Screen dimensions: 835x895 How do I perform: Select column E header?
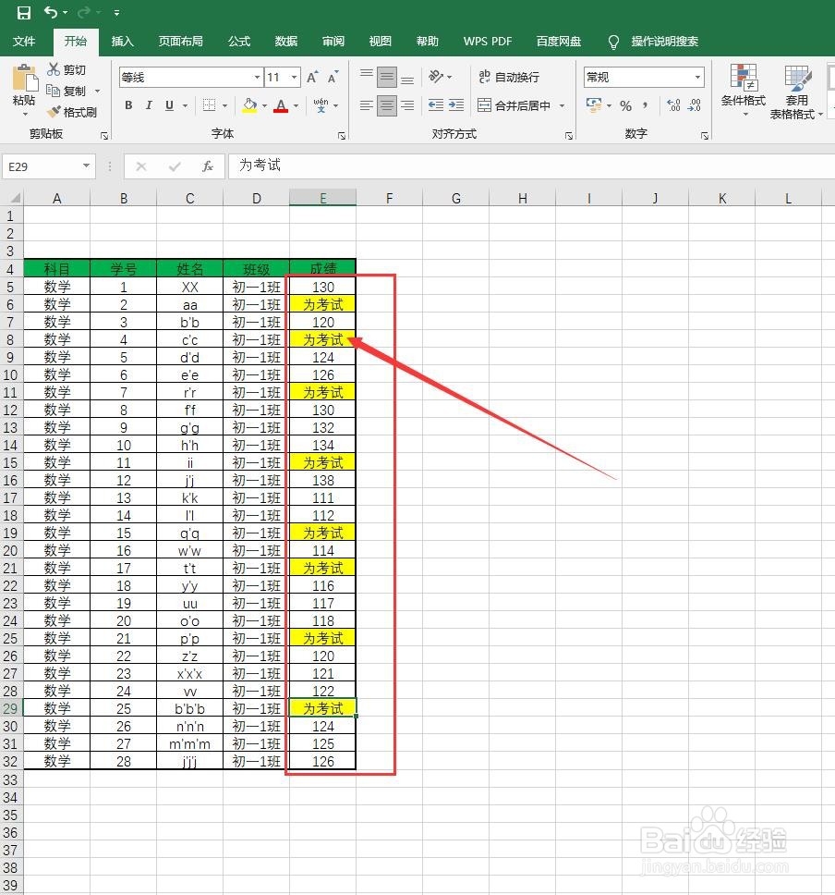tap(322, 198)
